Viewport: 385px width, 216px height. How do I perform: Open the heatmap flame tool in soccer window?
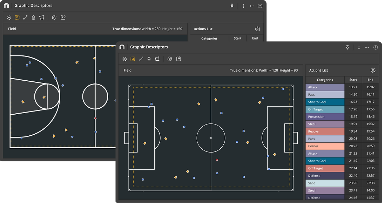(149, 59)
